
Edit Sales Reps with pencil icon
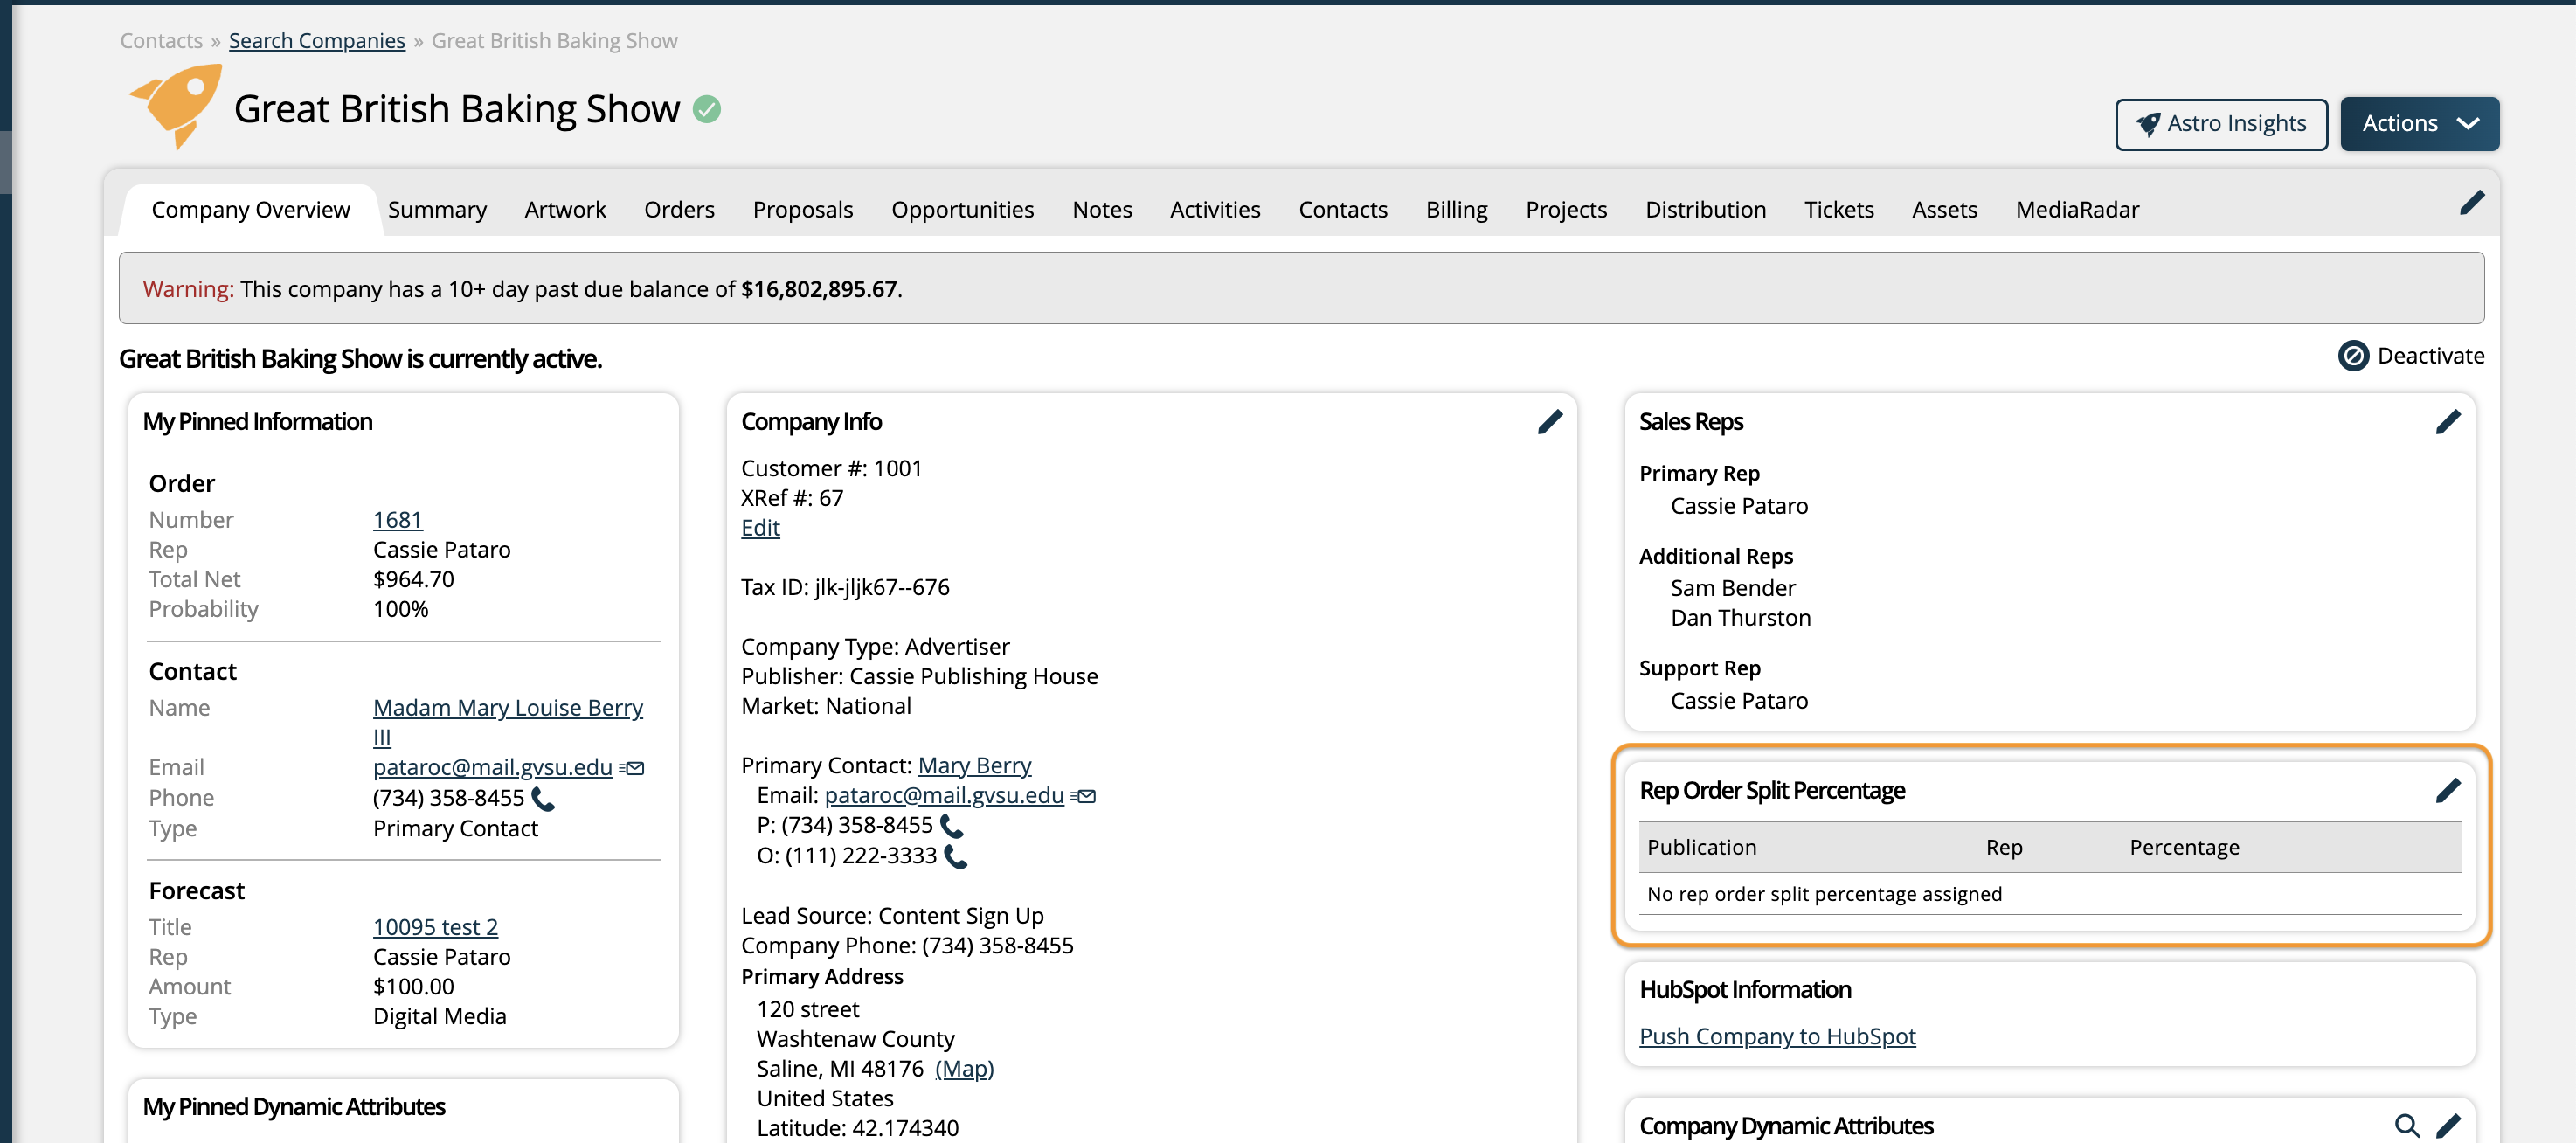(x=2448, y=422)
